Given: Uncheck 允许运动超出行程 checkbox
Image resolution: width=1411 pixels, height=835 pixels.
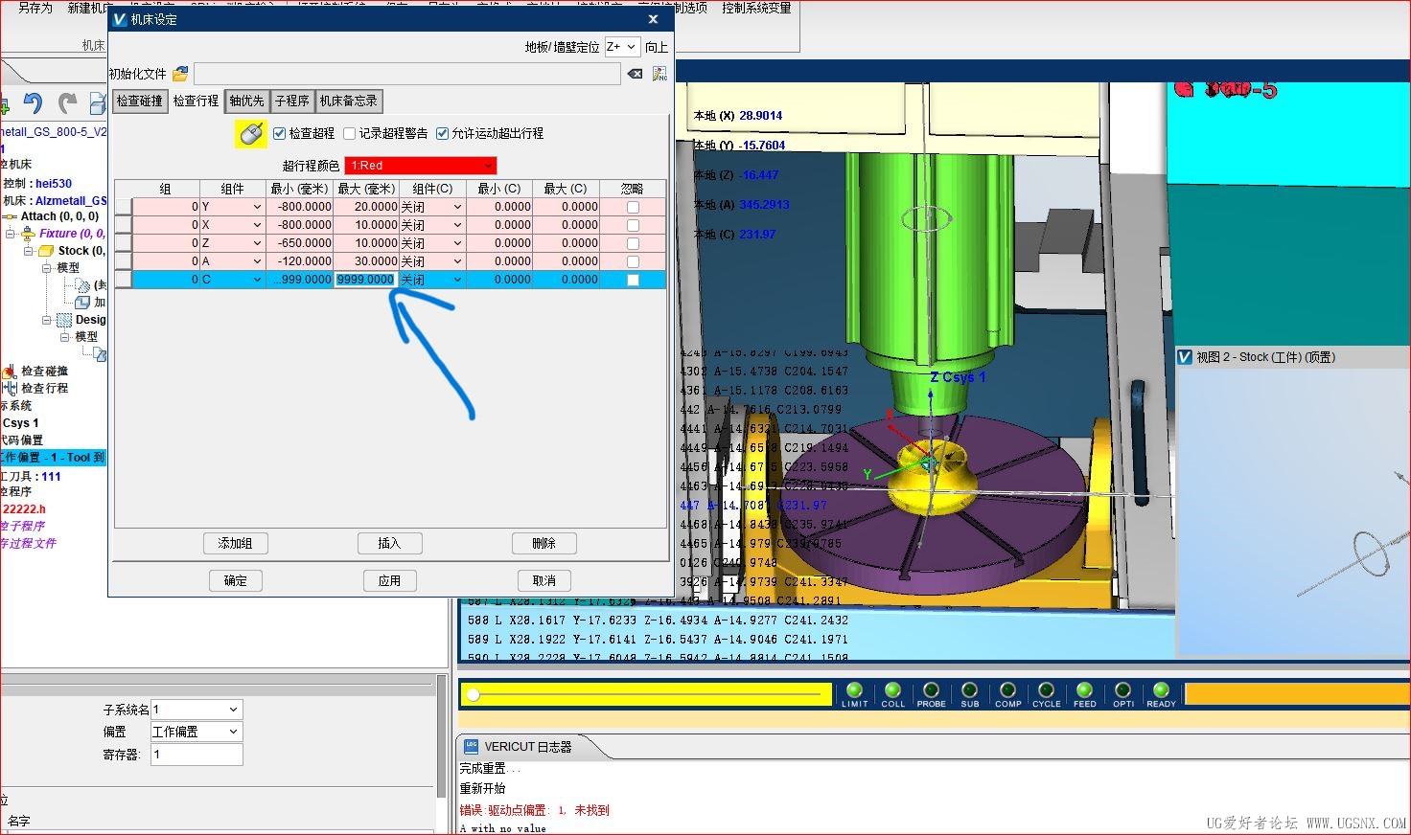Looking at the screenshot, I should pyautogui.click(x=443, y=134).
